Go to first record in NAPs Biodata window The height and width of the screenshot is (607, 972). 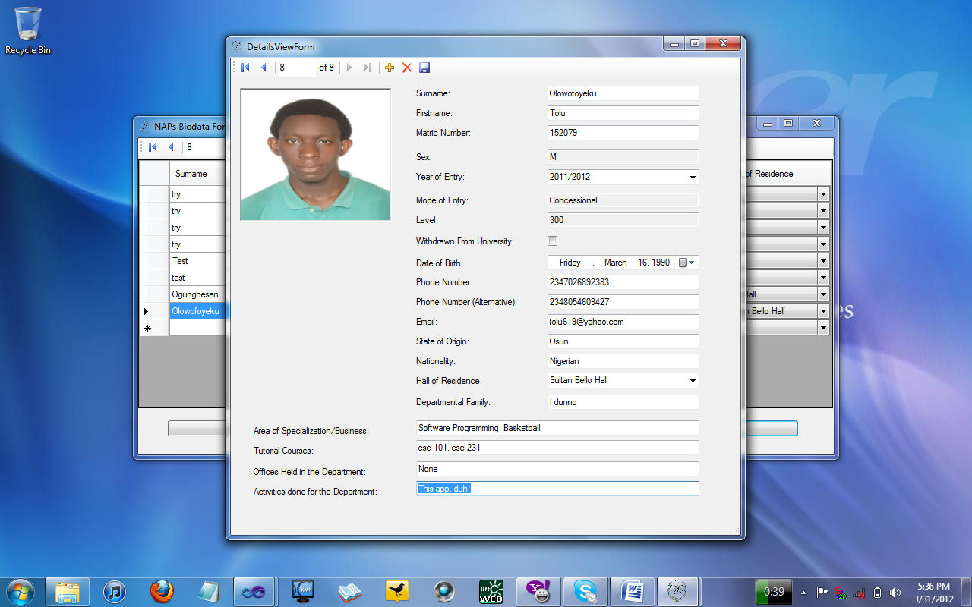[153, 147]
